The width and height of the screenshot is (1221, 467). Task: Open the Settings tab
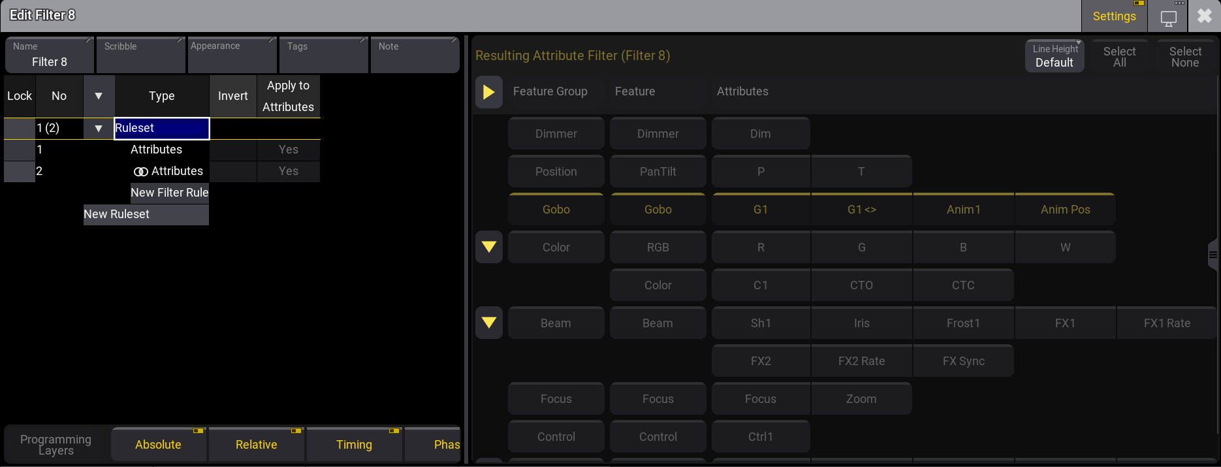(x=1114, y=16)
